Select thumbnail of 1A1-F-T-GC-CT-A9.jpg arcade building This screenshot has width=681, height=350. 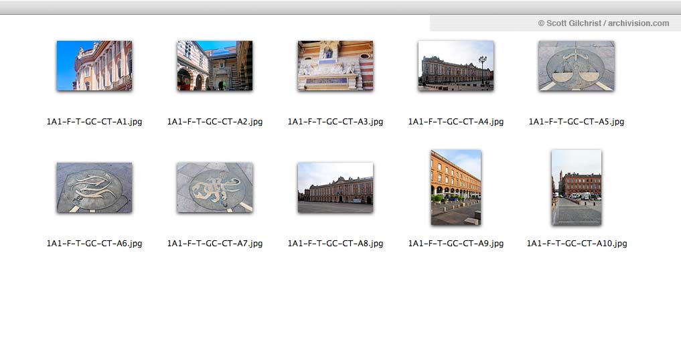455,187
